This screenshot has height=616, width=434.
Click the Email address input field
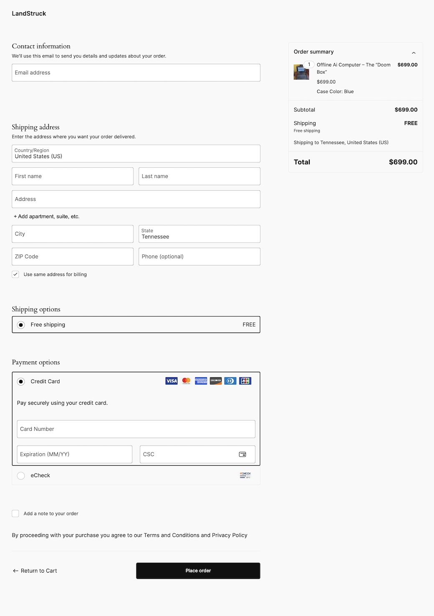tap(136, 73)
